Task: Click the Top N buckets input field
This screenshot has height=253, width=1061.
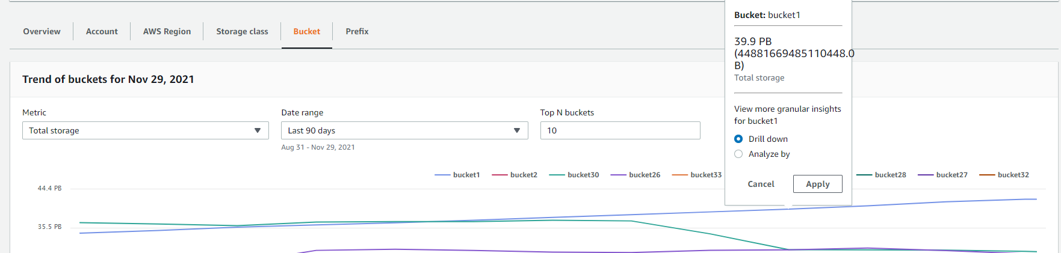Action: point(620,130)
